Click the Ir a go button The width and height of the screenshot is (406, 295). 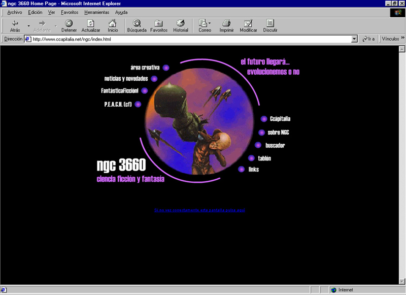[x=368, y=39]
